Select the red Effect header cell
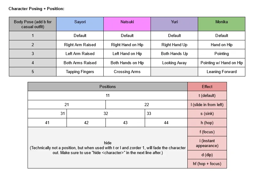The width and height of the screenshot is (253, 177). point(207,87)
